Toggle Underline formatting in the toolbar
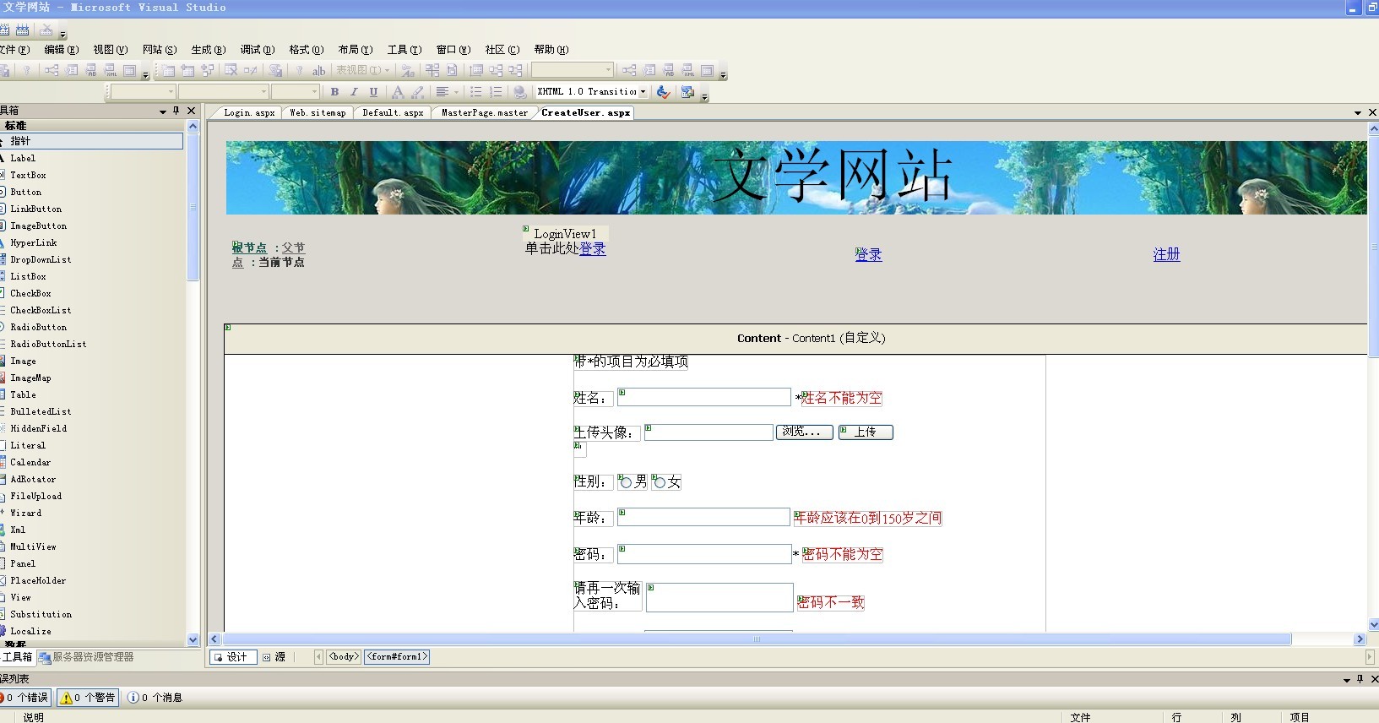The height and width of the screenshot is (723, 1379). point(373,92)
